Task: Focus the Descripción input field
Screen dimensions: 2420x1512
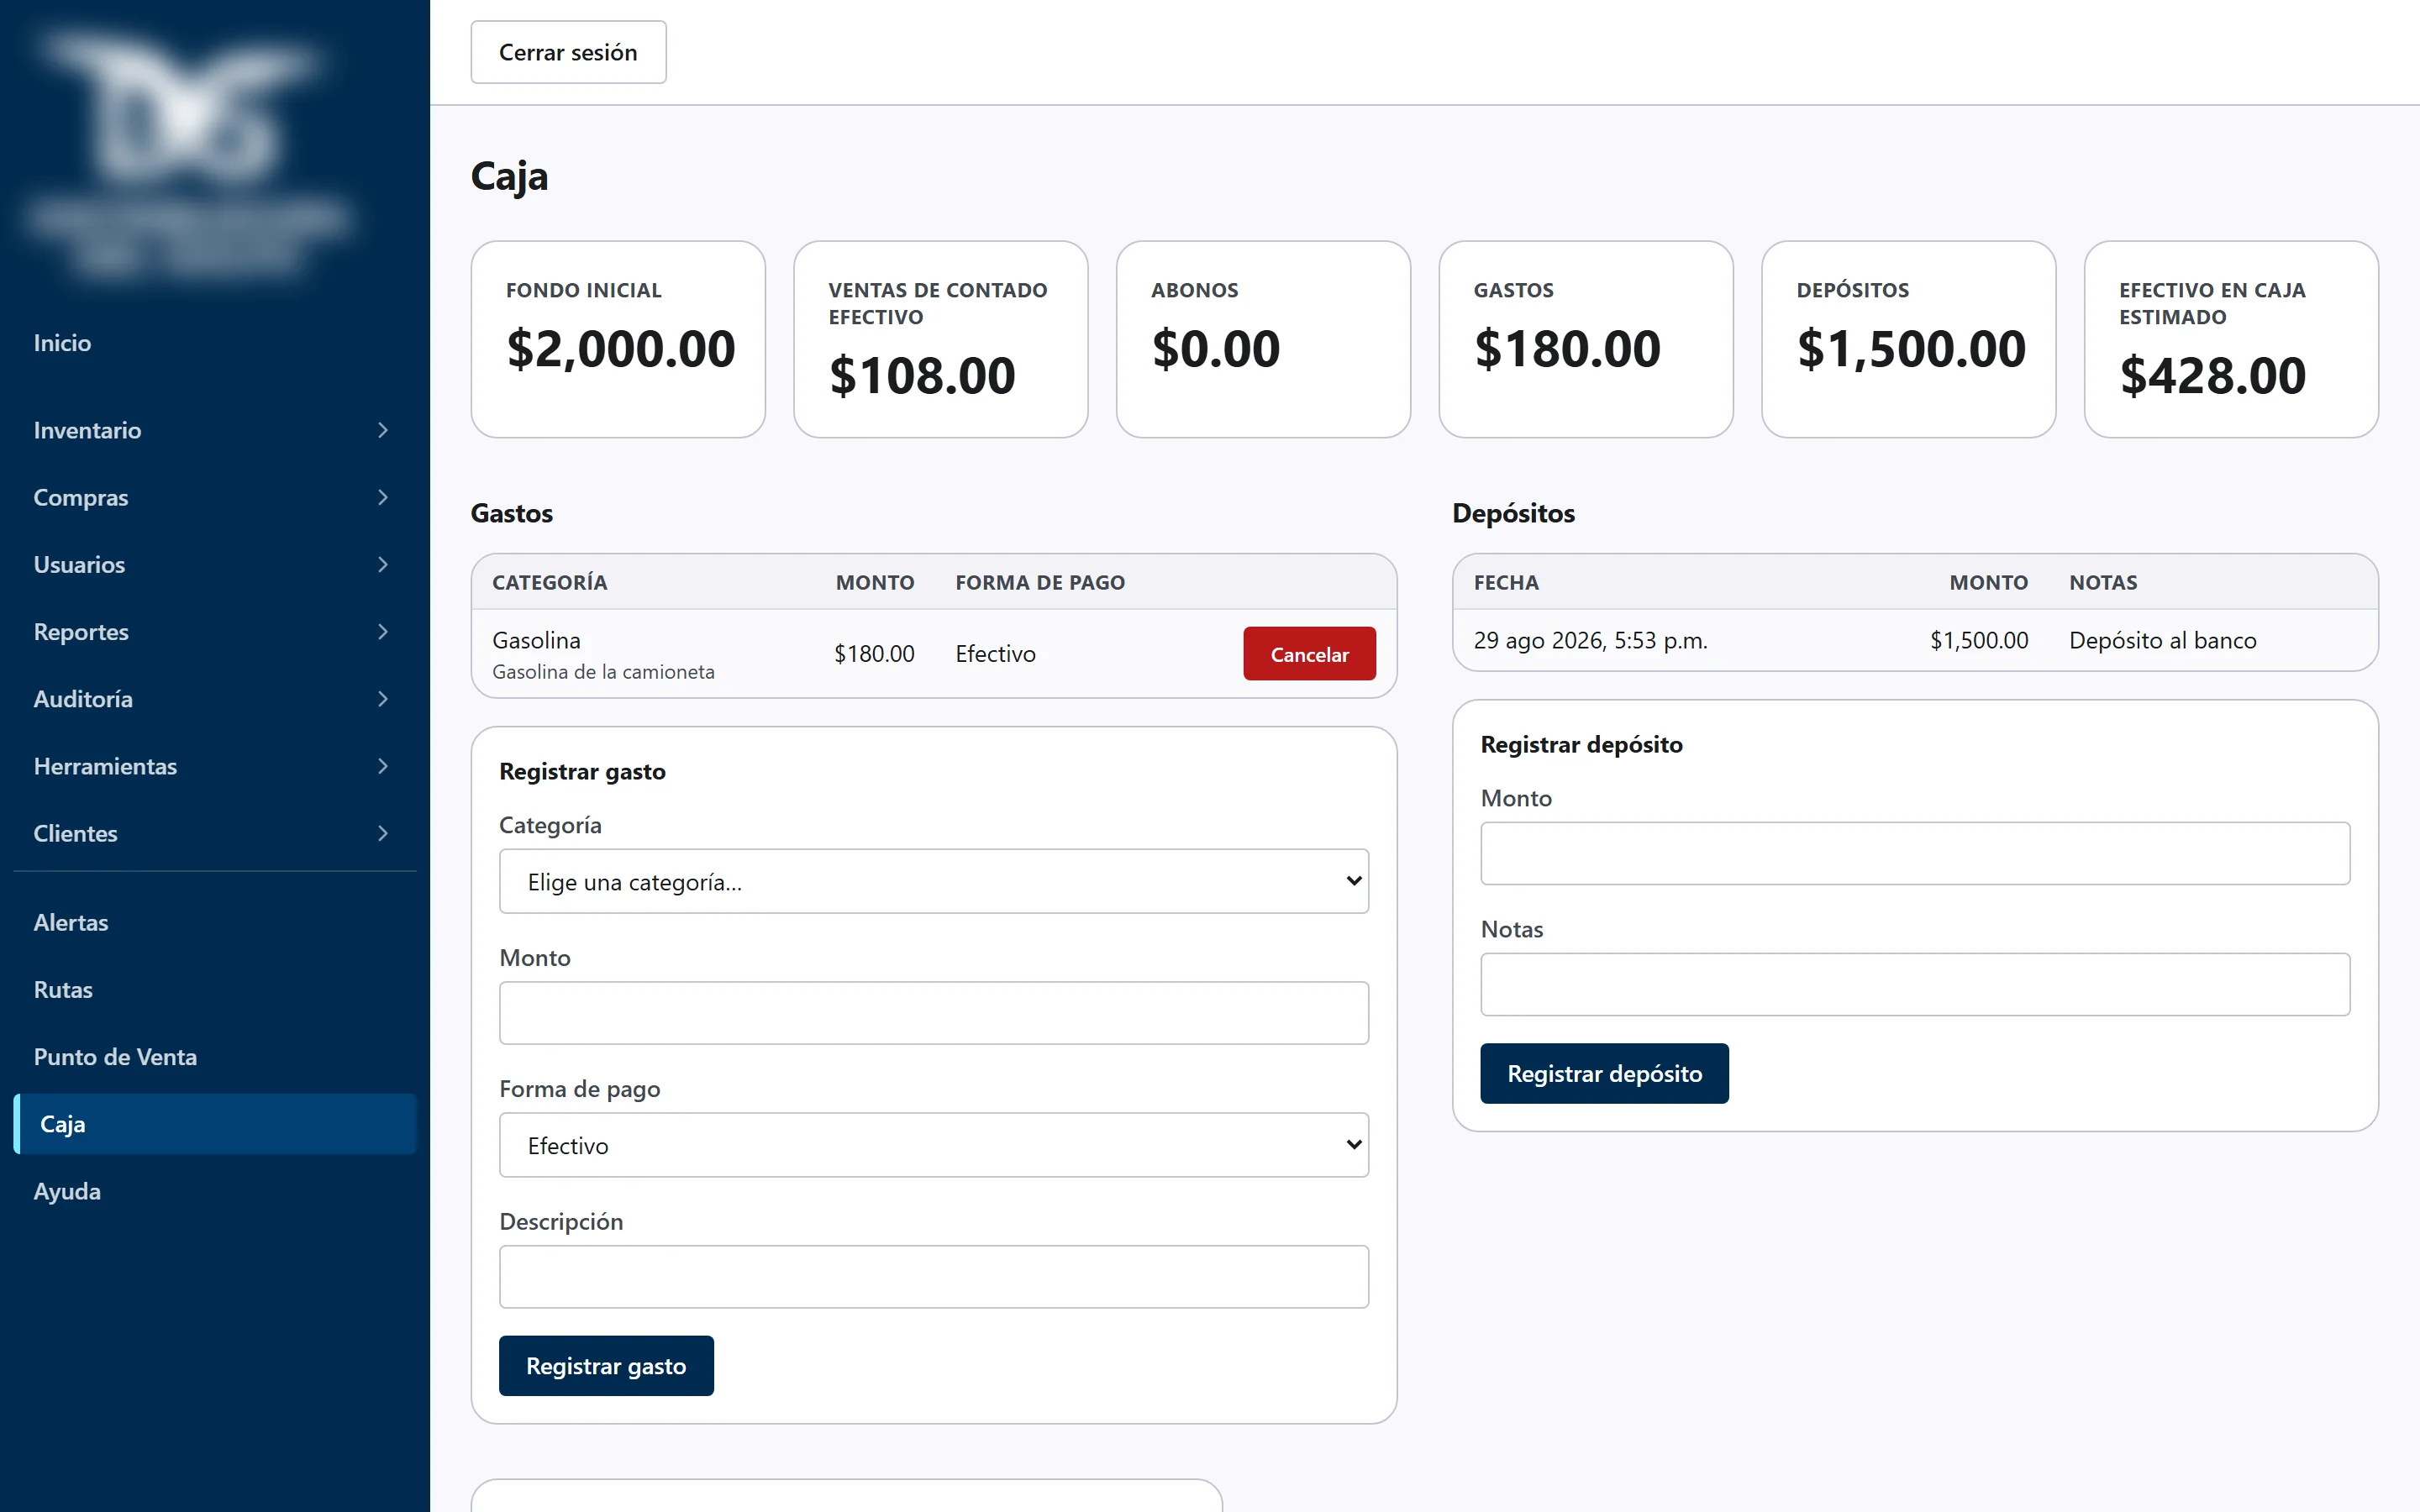Action: (x=933, y=1276)
